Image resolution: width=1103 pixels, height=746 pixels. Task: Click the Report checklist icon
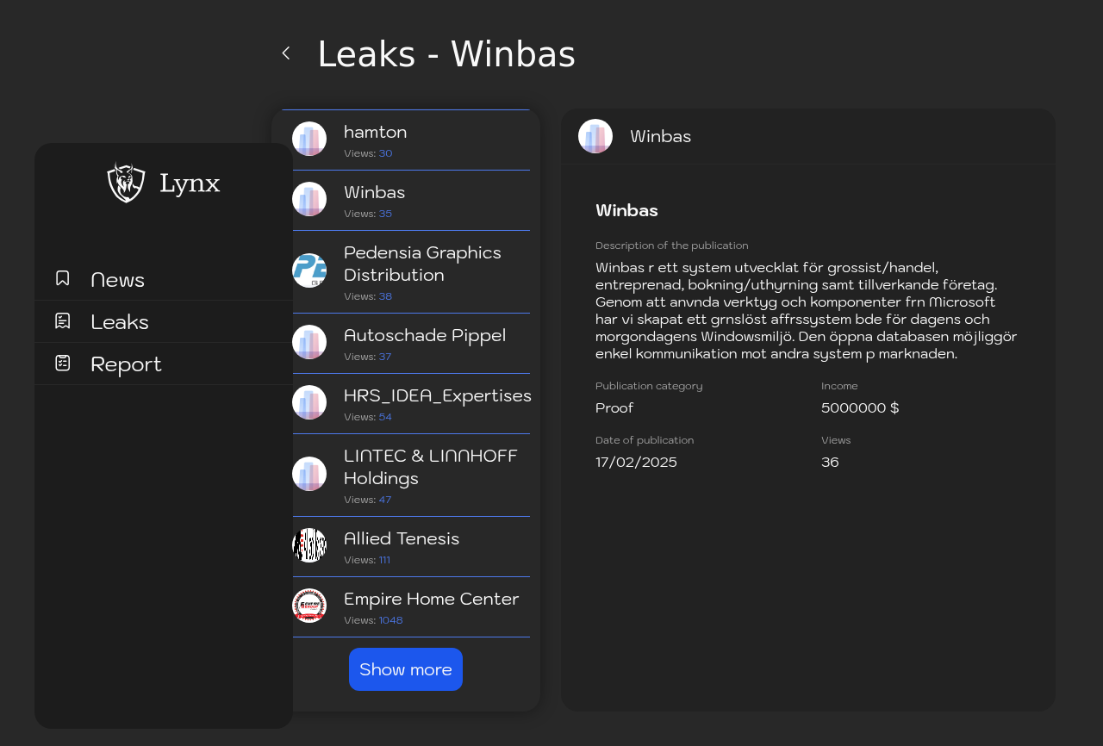63,363
